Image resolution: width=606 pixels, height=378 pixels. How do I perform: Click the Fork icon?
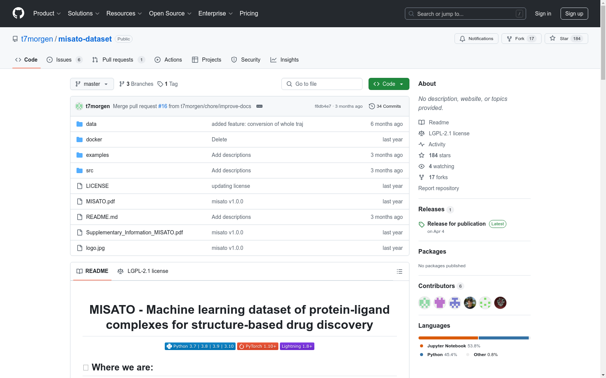(x=509, y=39)
